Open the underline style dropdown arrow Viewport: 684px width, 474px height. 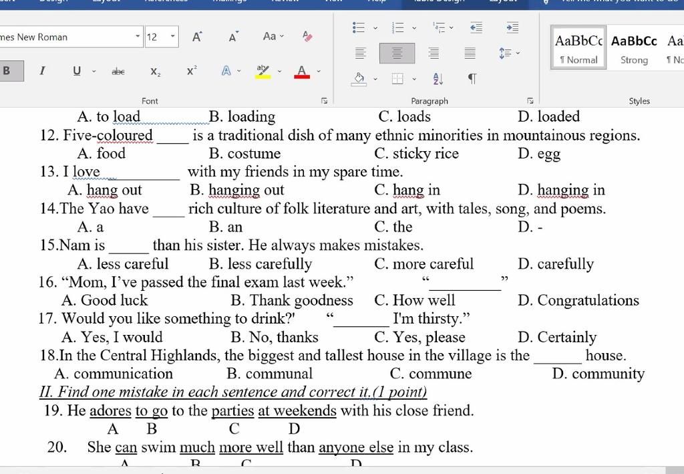tap(94, 71)
